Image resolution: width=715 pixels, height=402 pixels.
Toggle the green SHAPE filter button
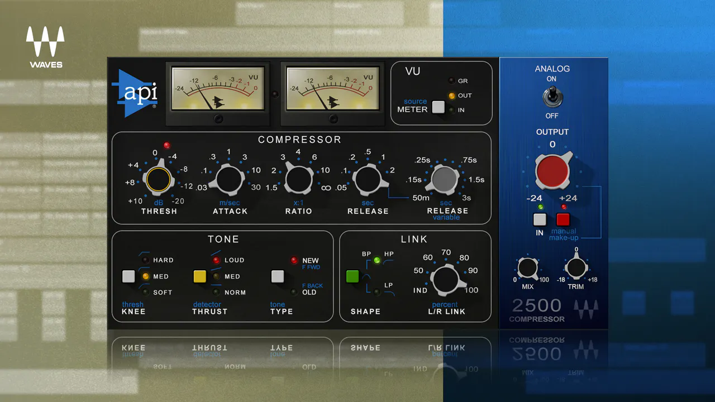tap(352, 276)
